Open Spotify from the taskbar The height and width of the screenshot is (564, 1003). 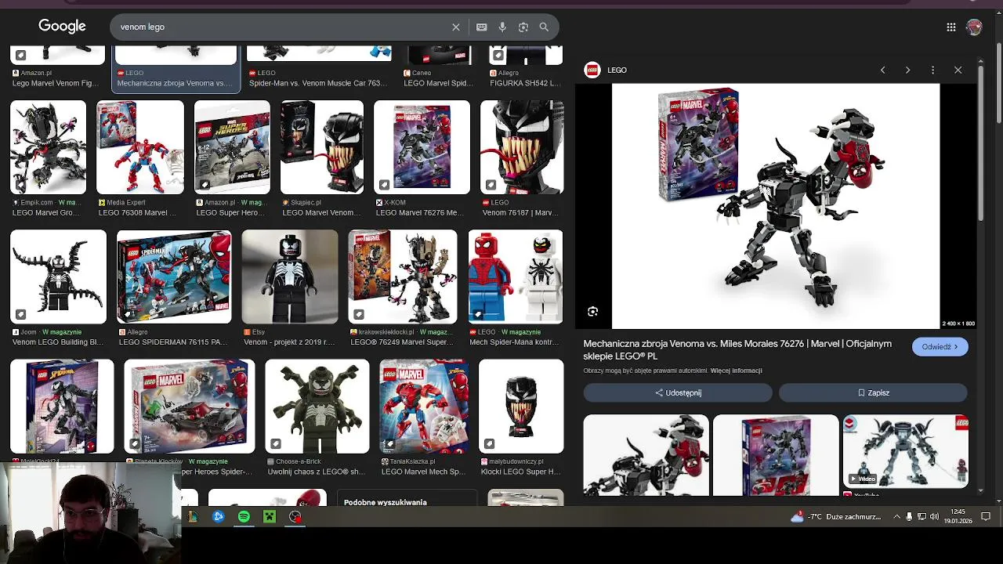244,516
